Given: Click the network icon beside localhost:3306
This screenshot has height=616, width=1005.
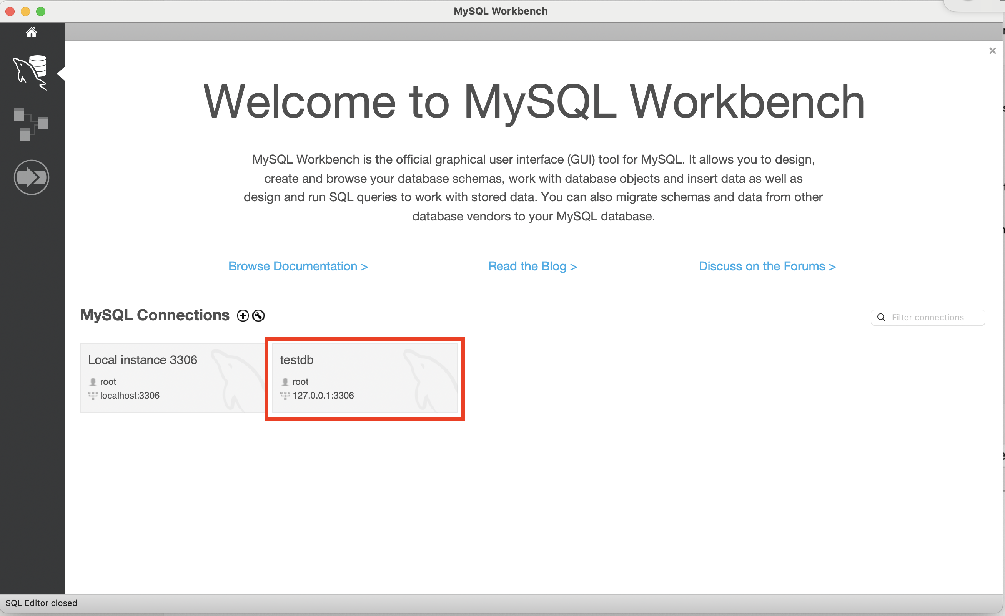Looking at the screenshot, I should point(93,396).
